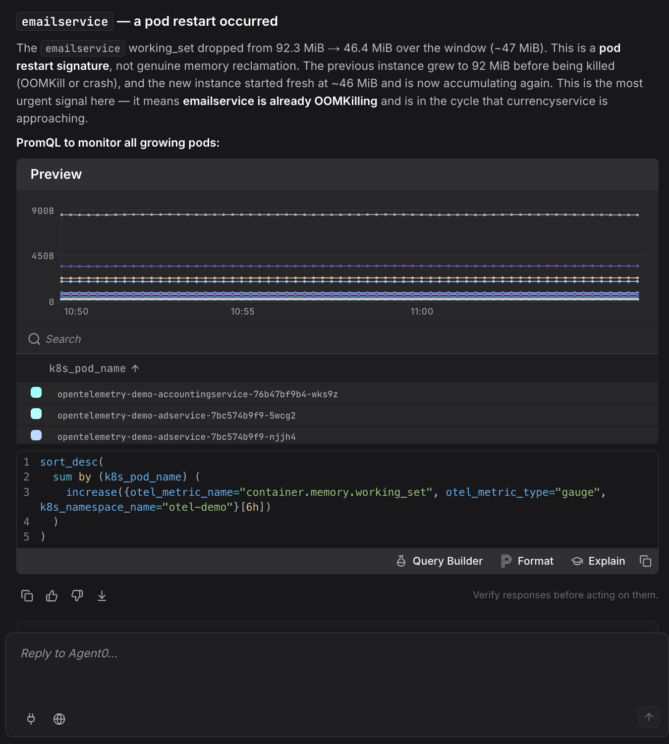Toggle the k8s_pod_name sort arrow

click(x=135, y=369)
